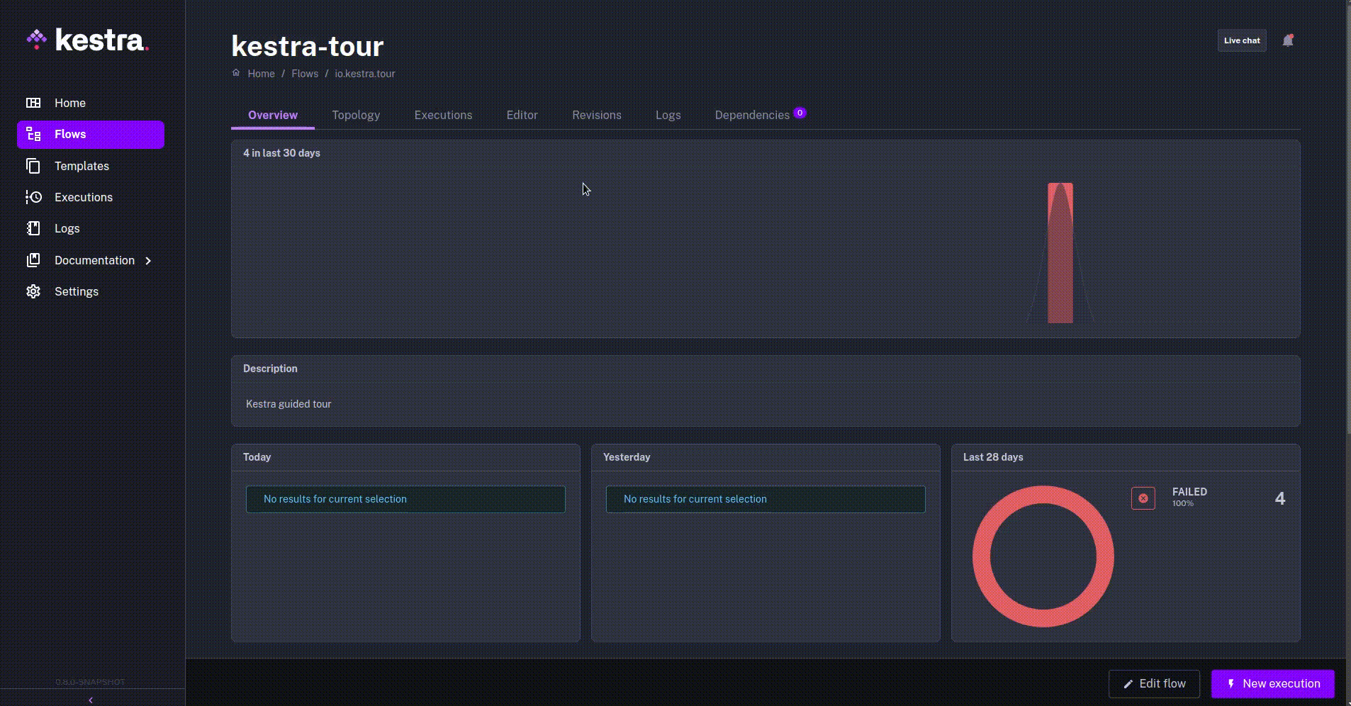Open Live chat

1241,40
